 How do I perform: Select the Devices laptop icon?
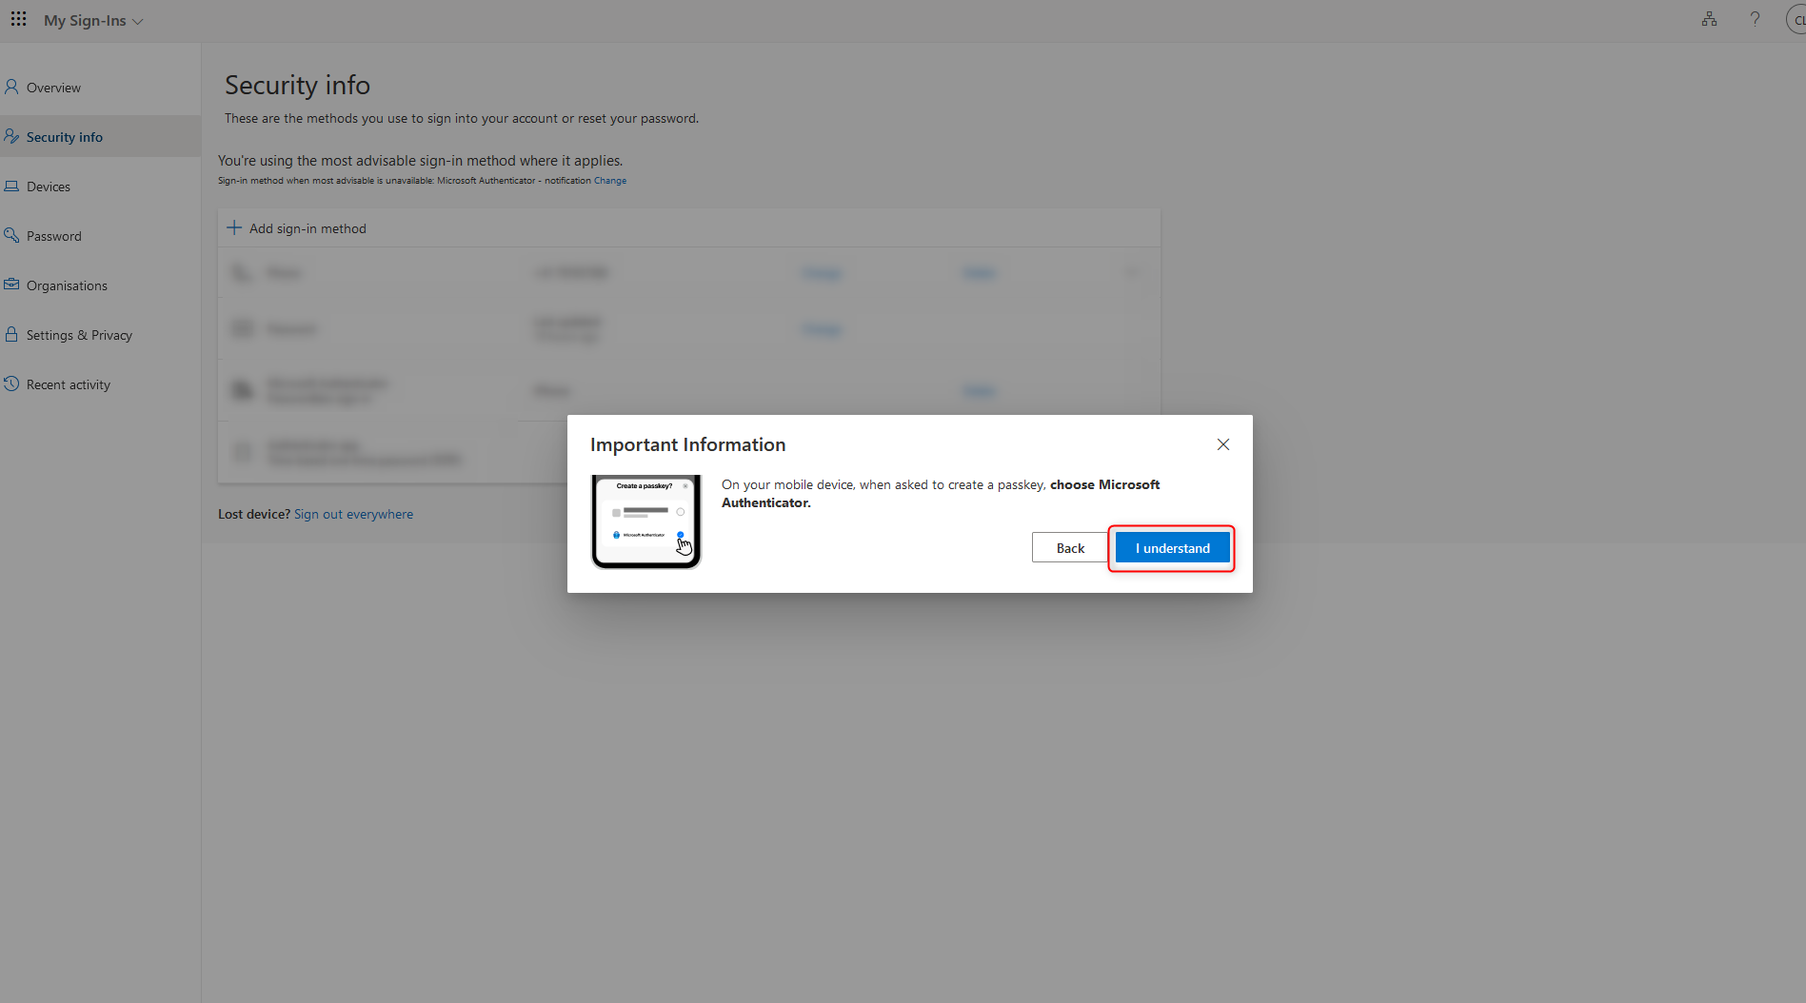point(11,186)
